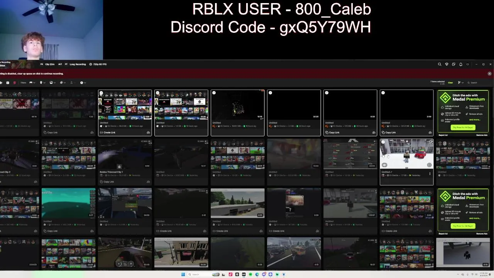The width and height of the screenshot is (494, 278).
Task: Open the yellow taxi street clip thumbnail
Action: pos(294,253)
